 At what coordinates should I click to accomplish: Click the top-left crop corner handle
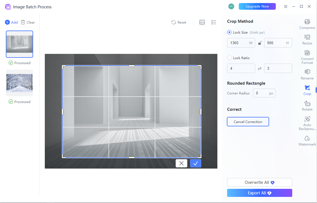[63, 66]
